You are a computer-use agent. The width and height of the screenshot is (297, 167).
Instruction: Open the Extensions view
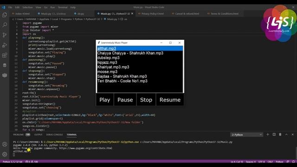tap(5, 55)
